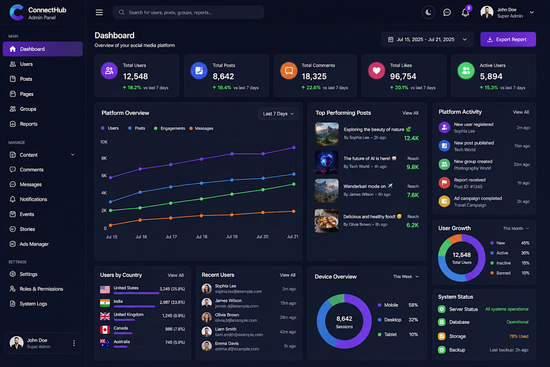Toggle the Posts legend in Platform Overview
Viewport: 550px width, 367px height.
click(136, 128)
